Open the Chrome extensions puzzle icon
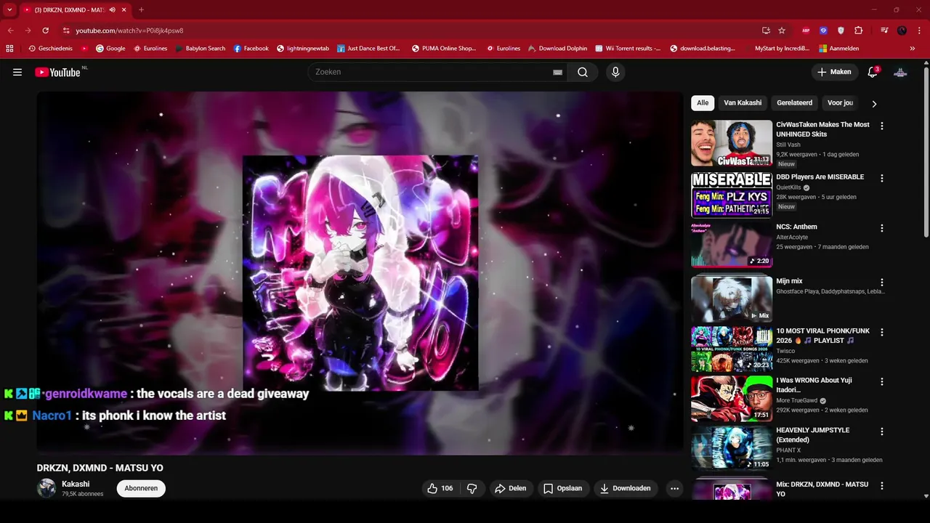930x523 pixels. point(859,31)
